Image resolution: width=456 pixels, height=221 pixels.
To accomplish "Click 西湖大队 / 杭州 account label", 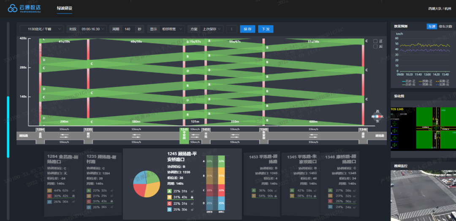I will (x=440, y=9).
